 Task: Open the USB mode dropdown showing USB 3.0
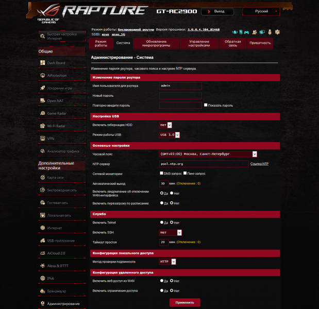pyautogui.click(x=169, y=135)
